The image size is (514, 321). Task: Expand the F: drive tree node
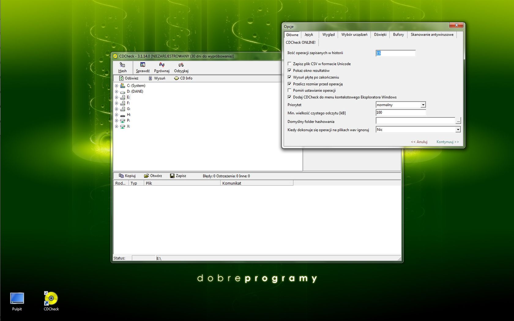pyautogui.click(x=116, y=103)
